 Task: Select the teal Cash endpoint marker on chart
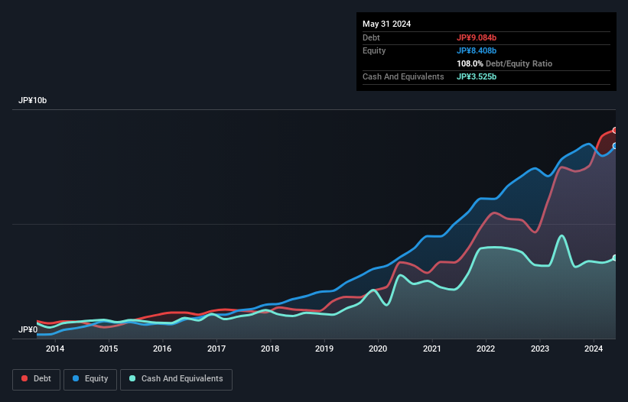[615, 258]
